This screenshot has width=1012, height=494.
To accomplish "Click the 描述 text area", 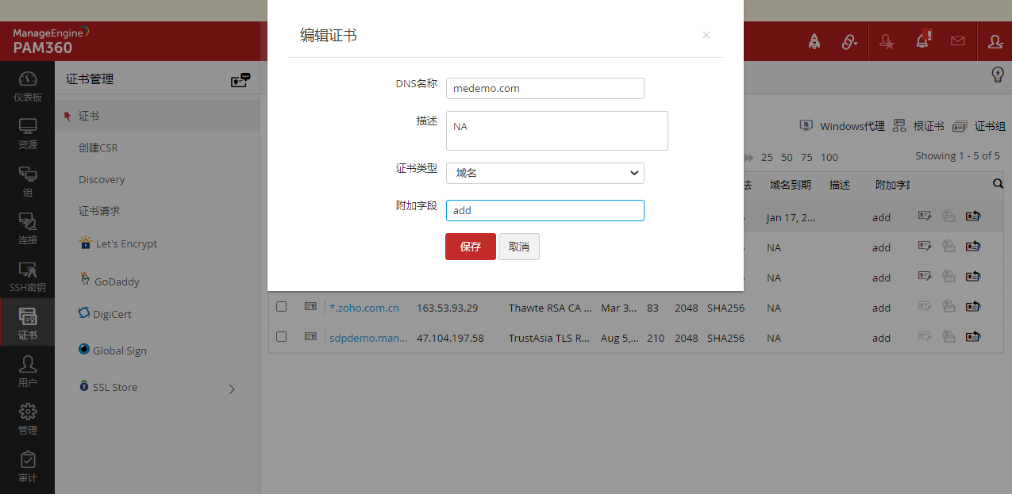I will pos(557,131).
